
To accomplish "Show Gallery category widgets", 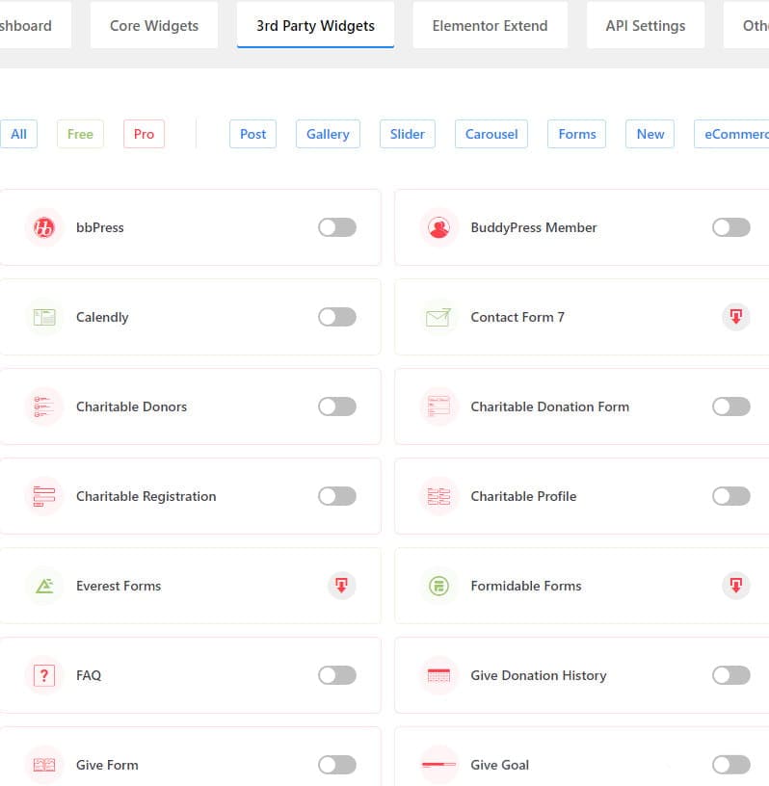I will coord(328,134).
